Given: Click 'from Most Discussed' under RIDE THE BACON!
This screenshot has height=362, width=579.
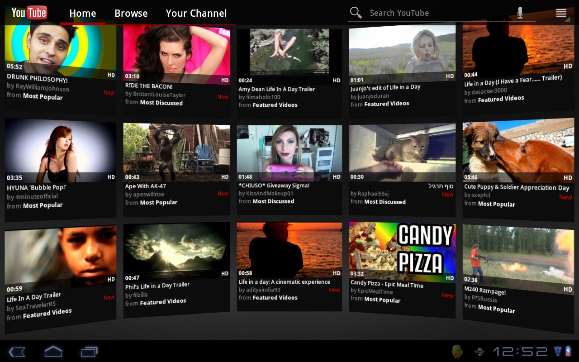Looking at the screenshot, I should point(154,103).
